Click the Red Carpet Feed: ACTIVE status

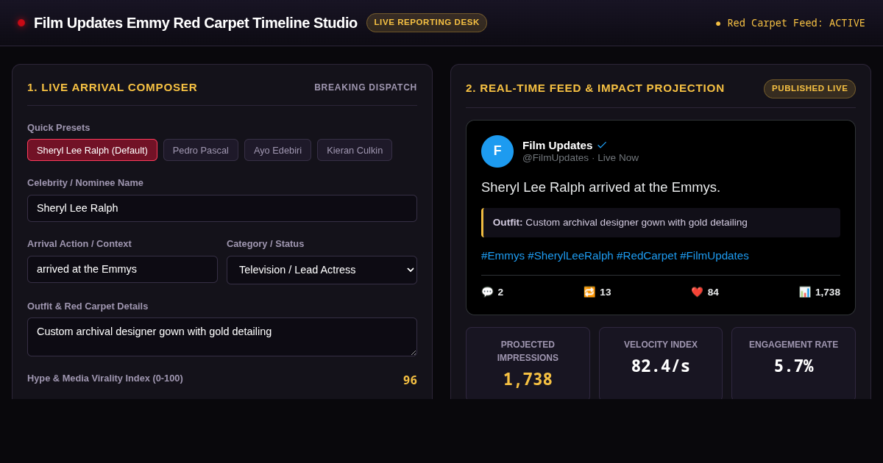pyautogui.click(x=790, y=23)
